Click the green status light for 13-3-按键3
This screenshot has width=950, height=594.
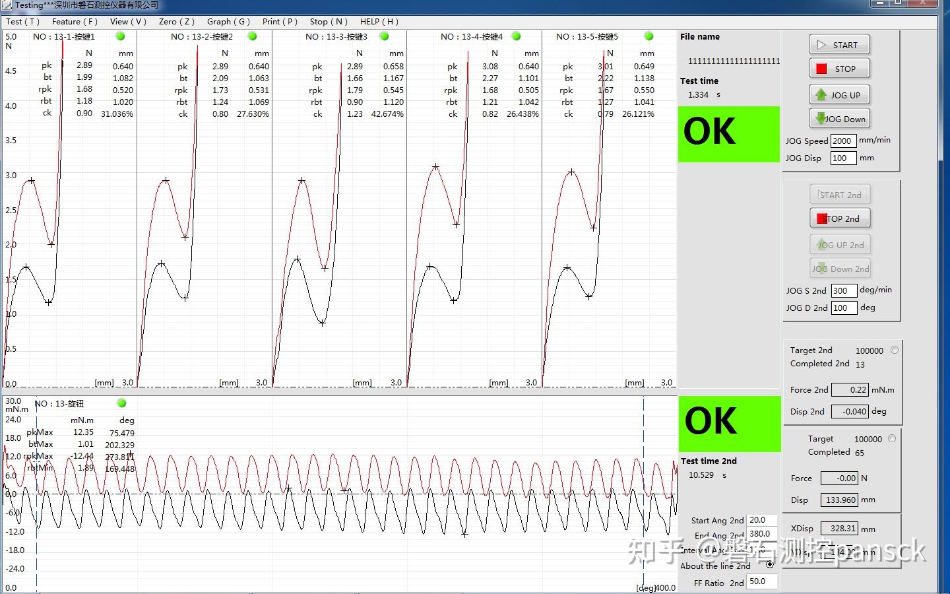[384, 36]
